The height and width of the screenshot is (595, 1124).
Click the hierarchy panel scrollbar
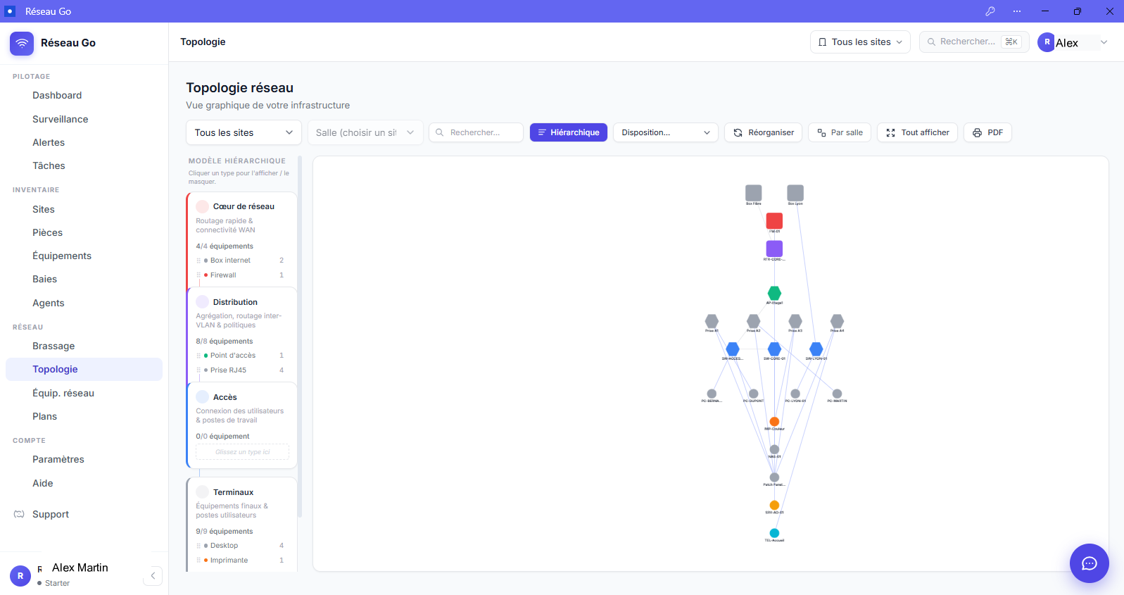click(x=300, y=338)
